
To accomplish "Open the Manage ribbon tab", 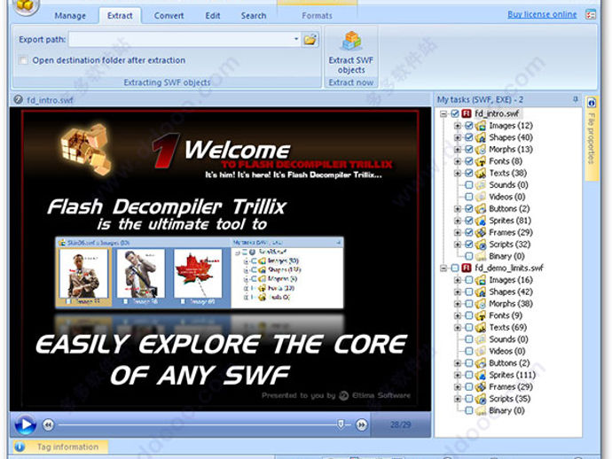I will (70, 16).
